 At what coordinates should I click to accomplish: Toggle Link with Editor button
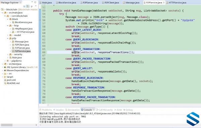click(x=28, y=6)
